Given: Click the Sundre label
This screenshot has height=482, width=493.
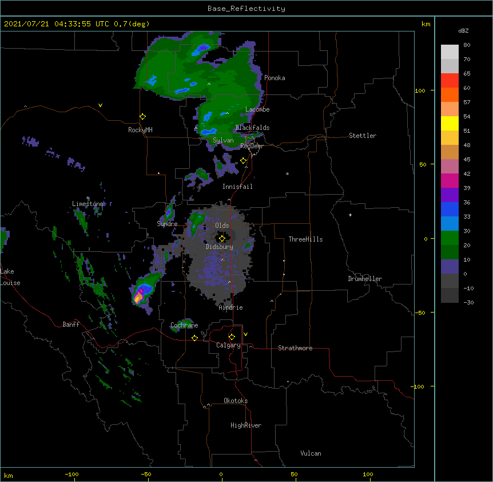Looking at the screenshot, I should point(167,224).
